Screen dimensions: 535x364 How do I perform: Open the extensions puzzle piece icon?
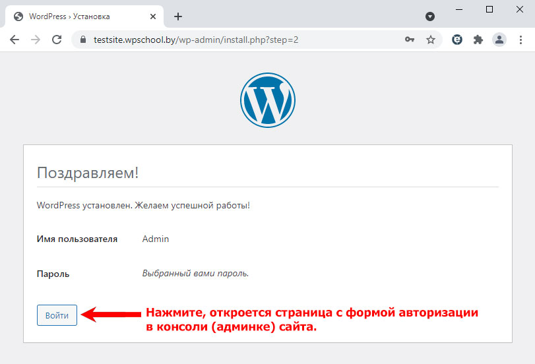[478, 40]
